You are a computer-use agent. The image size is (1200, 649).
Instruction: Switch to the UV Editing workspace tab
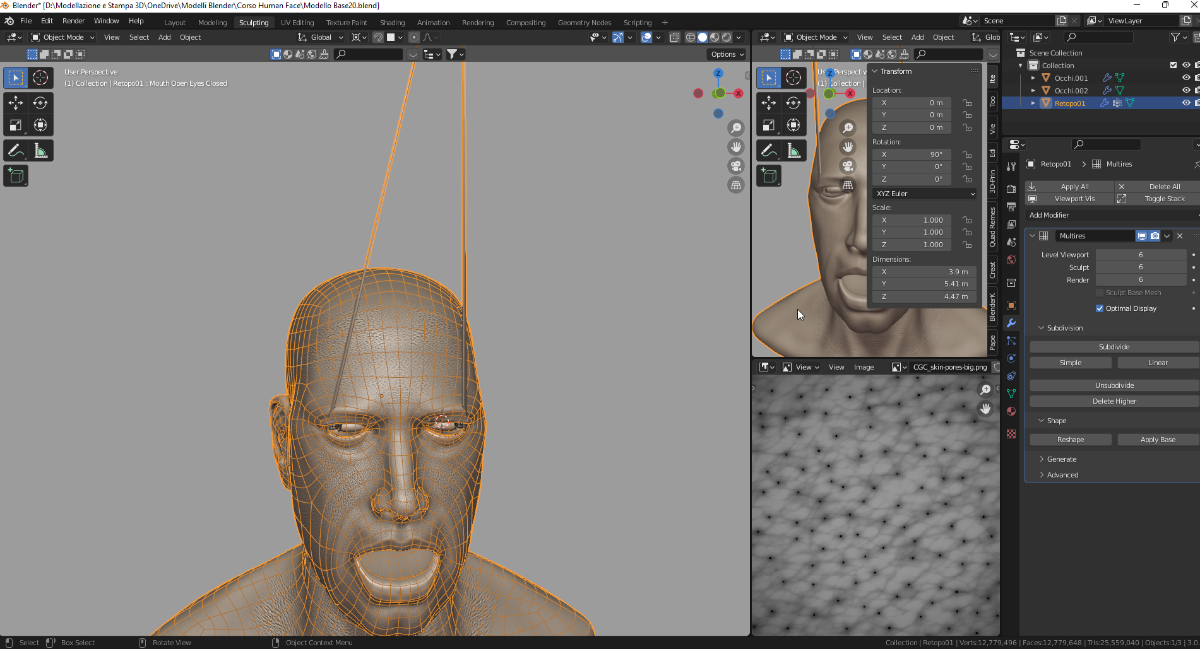point(297,23)
